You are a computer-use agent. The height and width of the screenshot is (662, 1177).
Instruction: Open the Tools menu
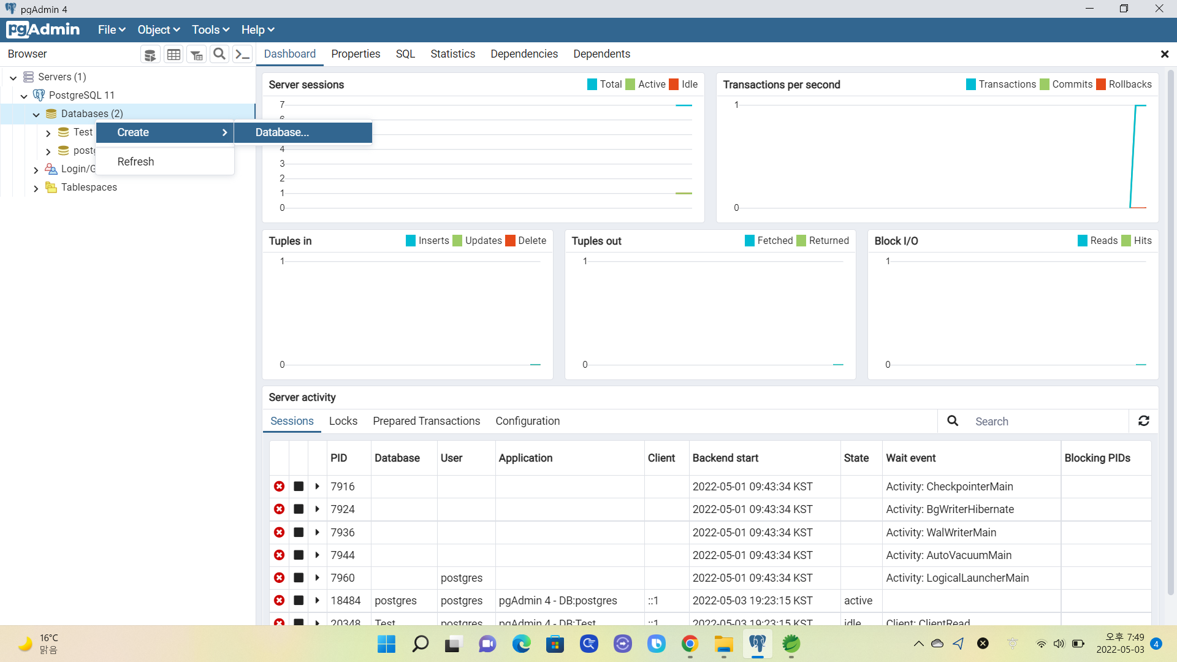coord(210,29)
